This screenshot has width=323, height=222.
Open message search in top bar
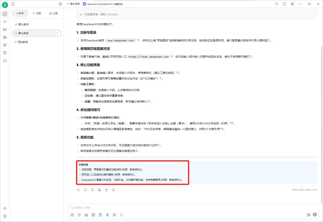(277, 4)
